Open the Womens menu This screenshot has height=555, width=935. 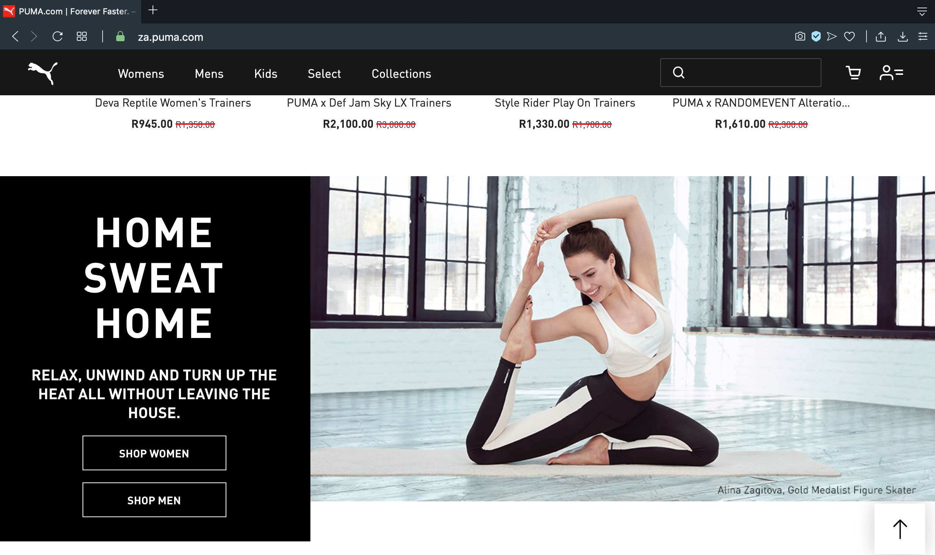pos(141,74)
